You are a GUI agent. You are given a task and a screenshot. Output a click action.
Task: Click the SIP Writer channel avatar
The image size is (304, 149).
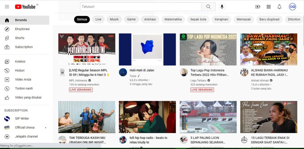7,119
